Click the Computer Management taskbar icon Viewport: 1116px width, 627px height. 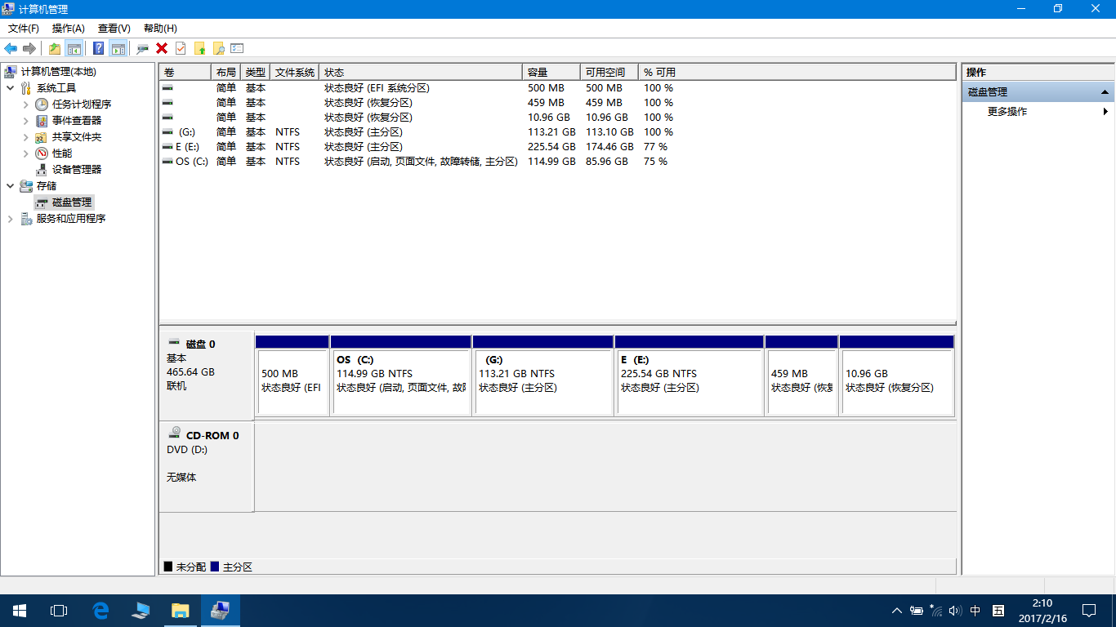(x=221, y=611)
